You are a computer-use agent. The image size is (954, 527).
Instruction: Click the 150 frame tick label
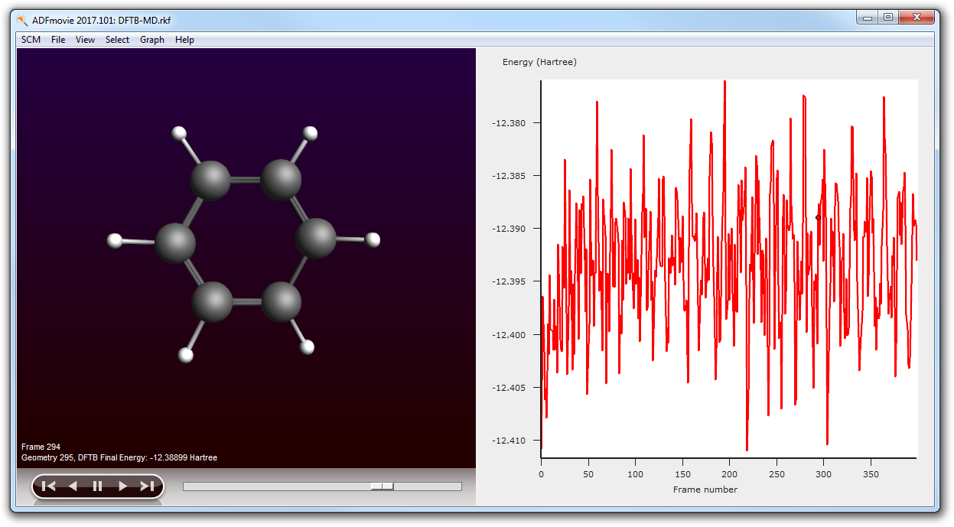682,474
